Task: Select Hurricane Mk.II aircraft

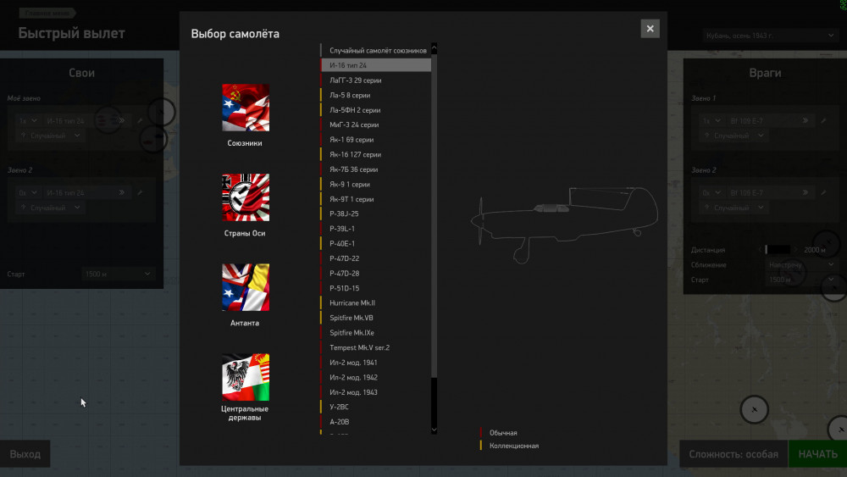Action: click(375, 303)
